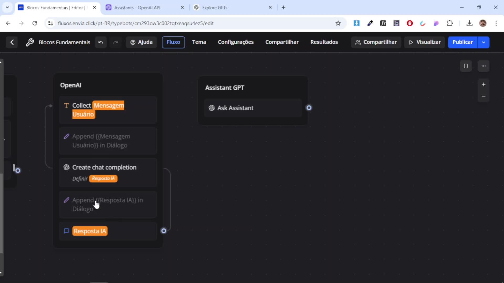This screenshot has width=504, height=283.
Task: Zoom in using the plus icon
Action: tap(484, 84)
